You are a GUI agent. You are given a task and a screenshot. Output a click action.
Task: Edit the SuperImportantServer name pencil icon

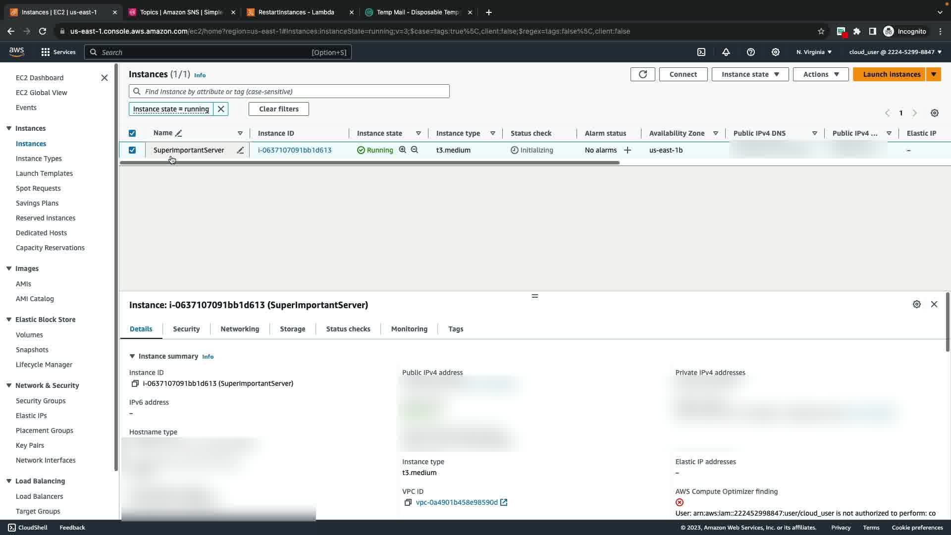[240, 150]
